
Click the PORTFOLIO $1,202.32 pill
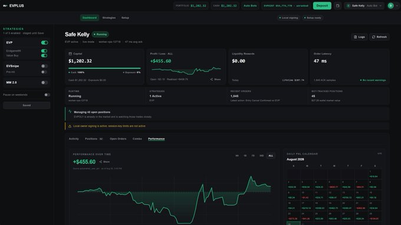pos(191,6)
